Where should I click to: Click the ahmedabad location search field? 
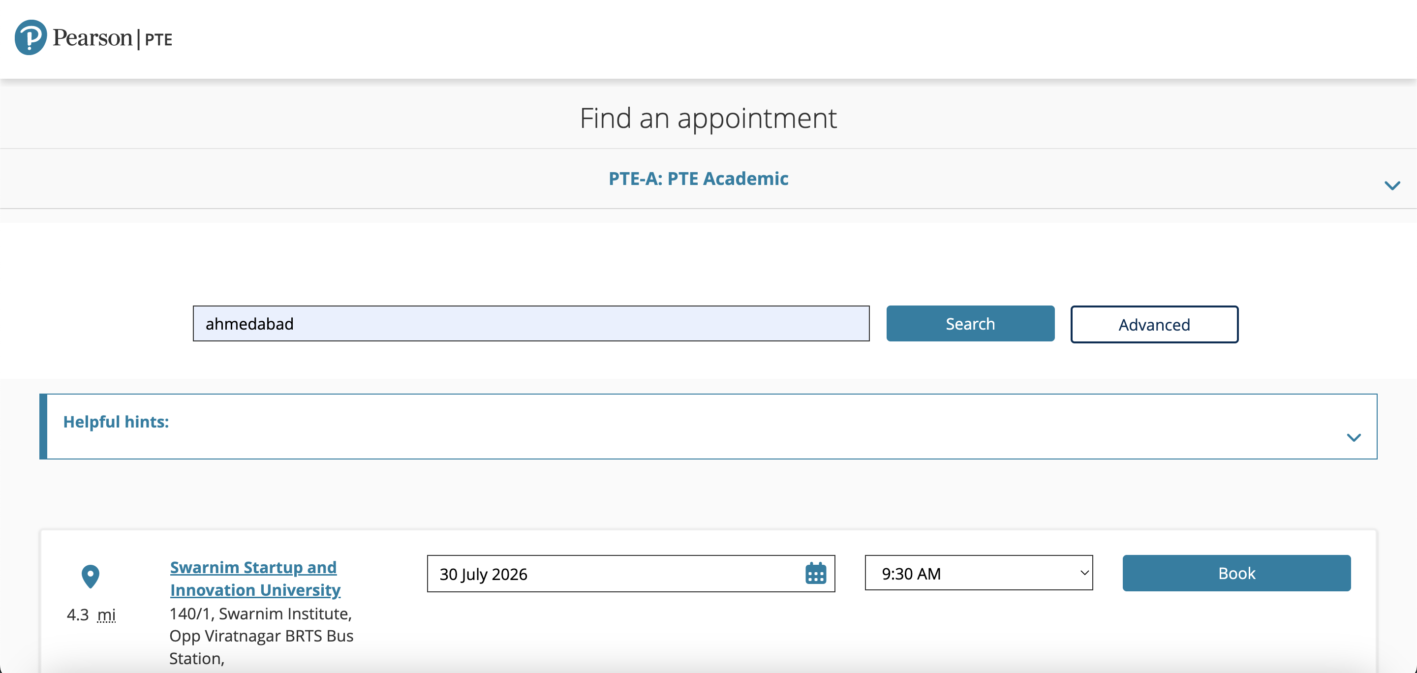coord(531,323)
